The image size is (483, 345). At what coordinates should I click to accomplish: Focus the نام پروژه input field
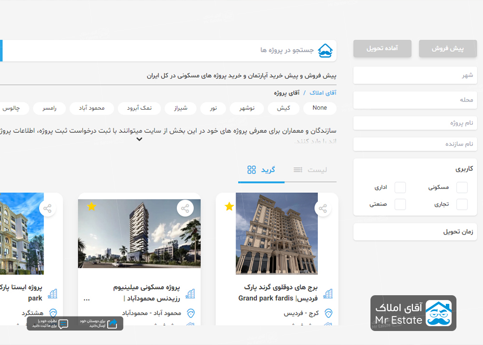tap(415, 123)
